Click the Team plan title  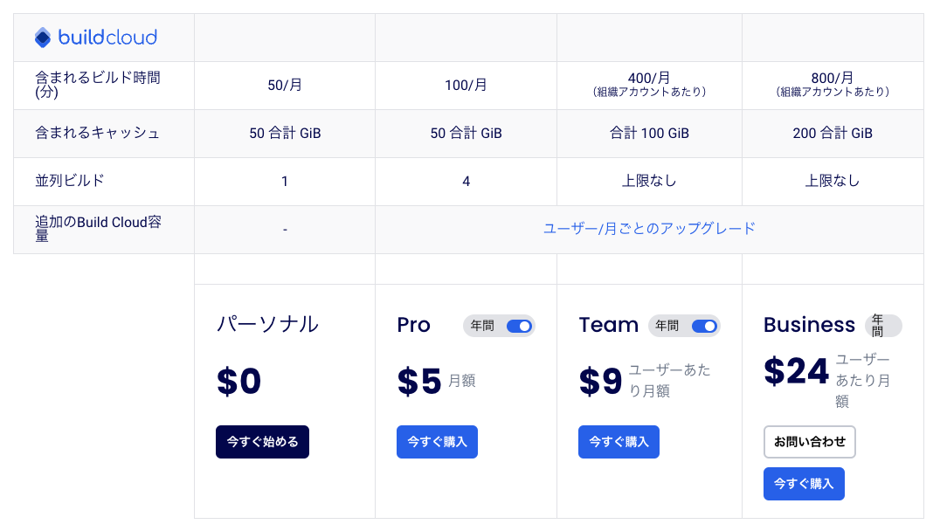[608, 325]
